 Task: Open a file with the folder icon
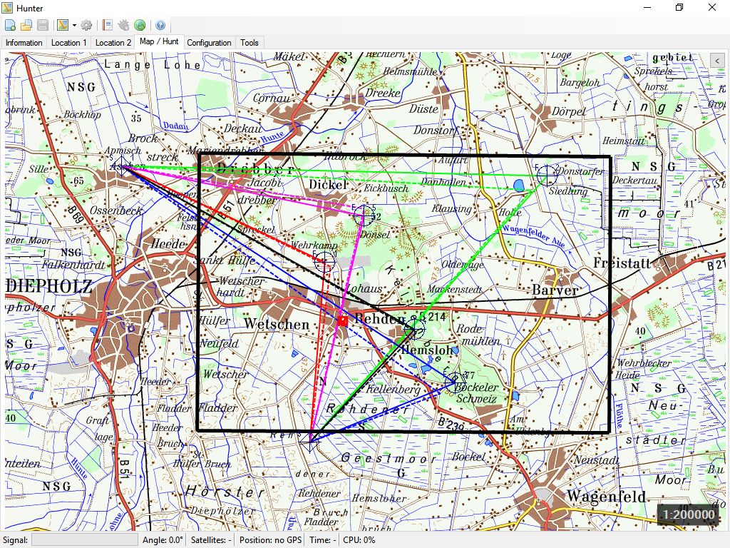[26, 26]
